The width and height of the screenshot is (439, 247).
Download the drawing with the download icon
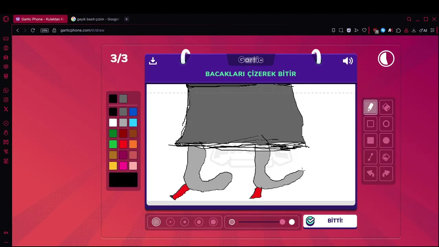153,61
